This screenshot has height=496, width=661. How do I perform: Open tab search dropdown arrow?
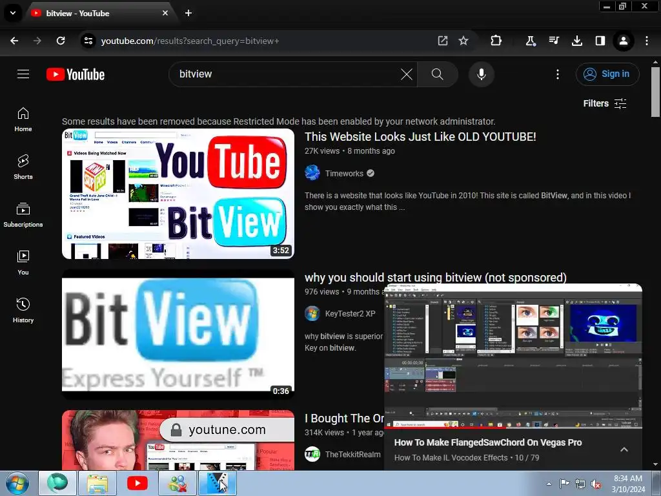tap(13, 13)
